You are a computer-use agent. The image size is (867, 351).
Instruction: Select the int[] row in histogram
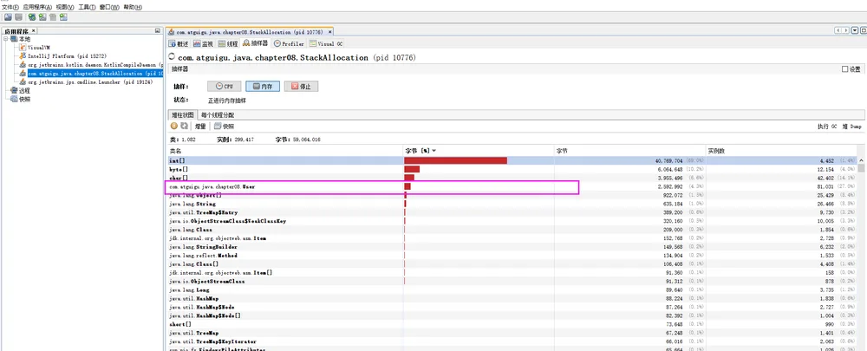tap(512, 160)
